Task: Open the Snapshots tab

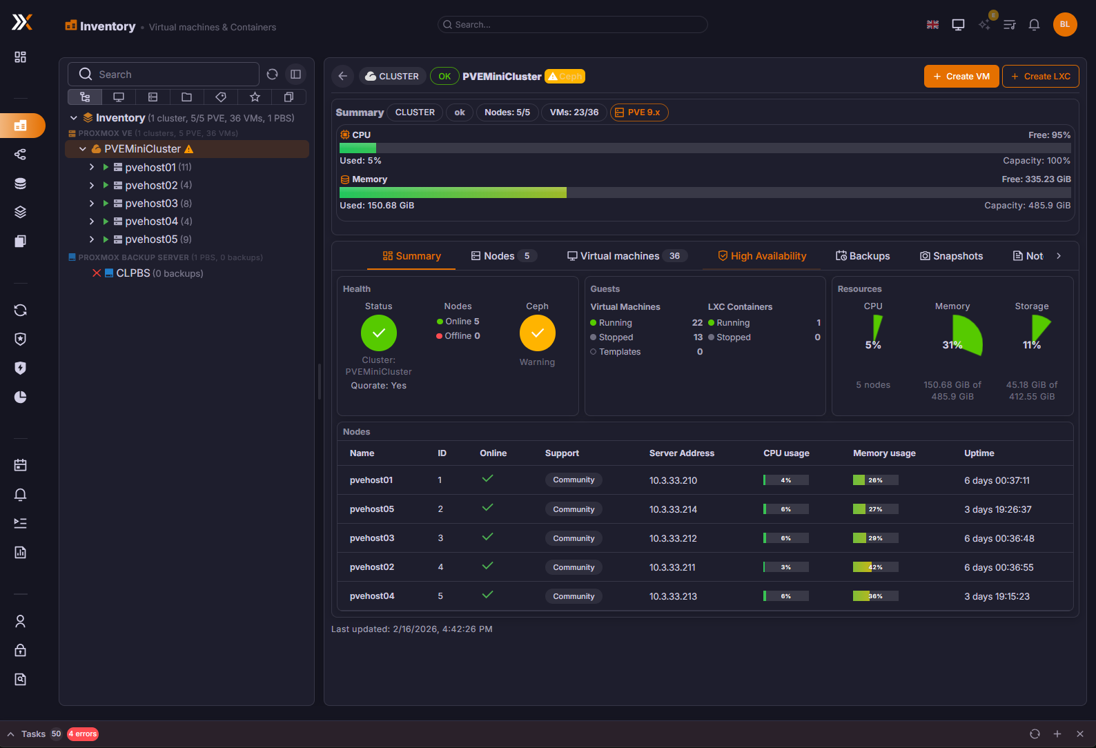Action: [x=951, y=256]
